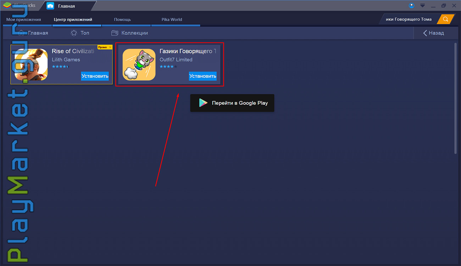Open the Rise of Civilizations app thumbnail
Viewport: 461px width, 266px height.
pos(31,65)
